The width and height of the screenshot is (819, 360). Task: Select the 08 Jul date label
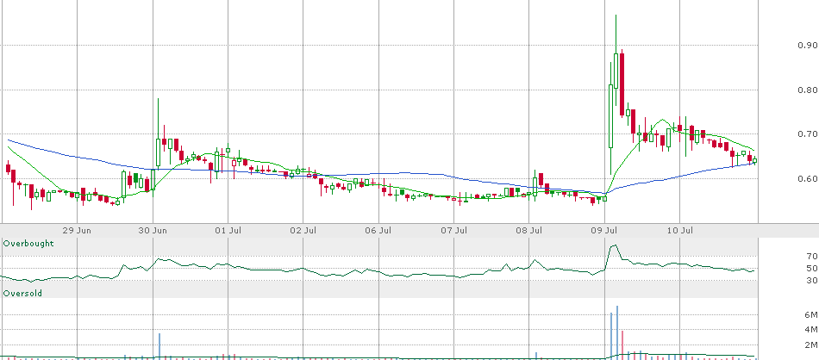pos(528,230)
